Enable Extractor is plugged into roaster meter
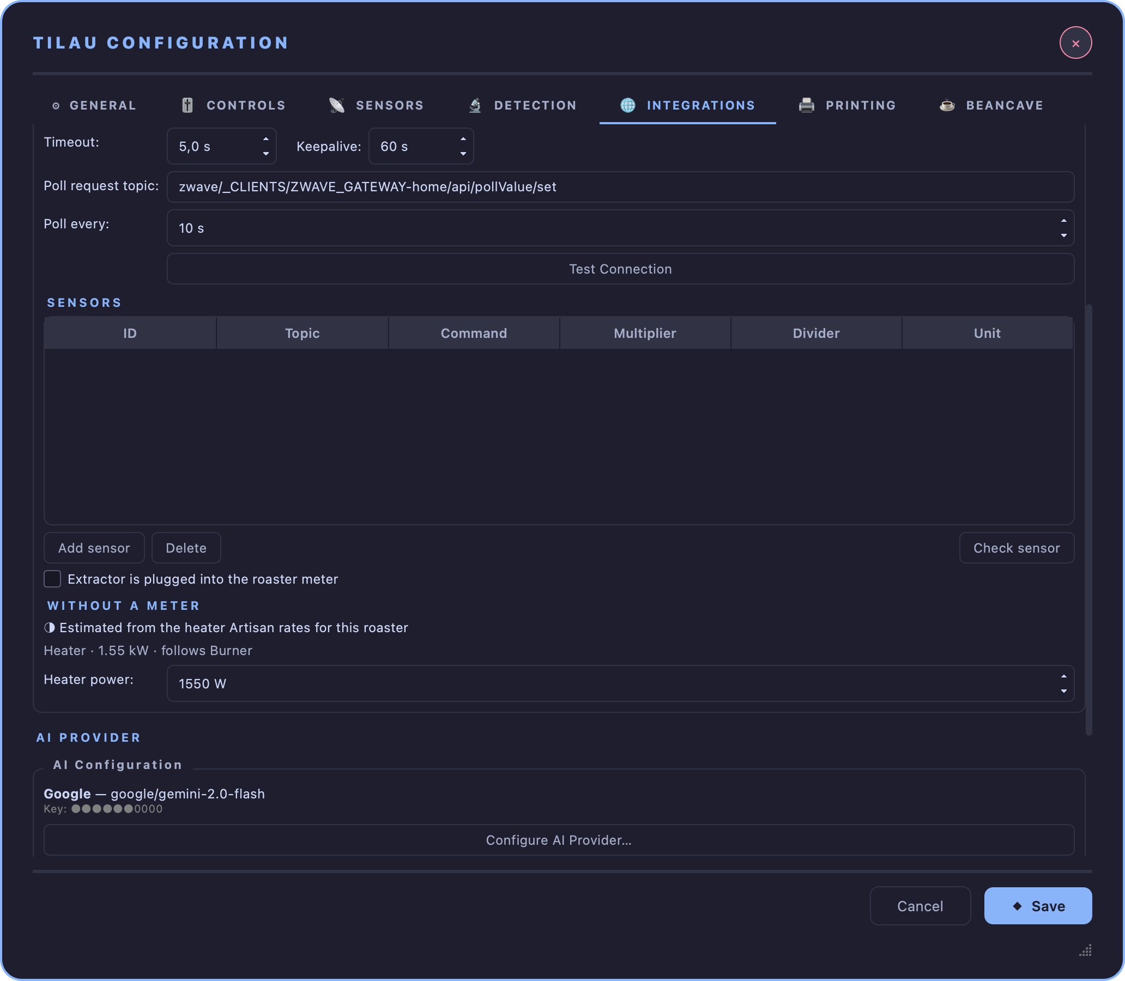The image size is (1125, 981). [52, 579]
